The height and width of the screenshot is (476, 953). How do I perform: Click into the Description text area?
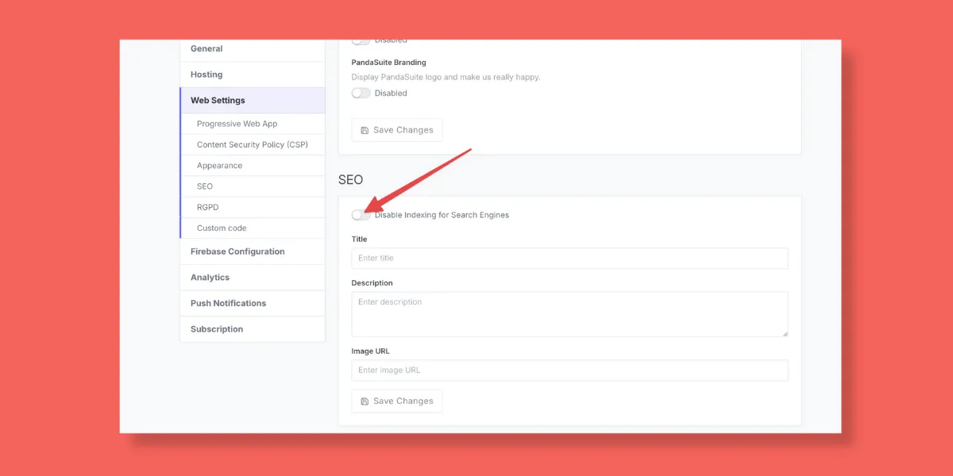pos(569,314)
